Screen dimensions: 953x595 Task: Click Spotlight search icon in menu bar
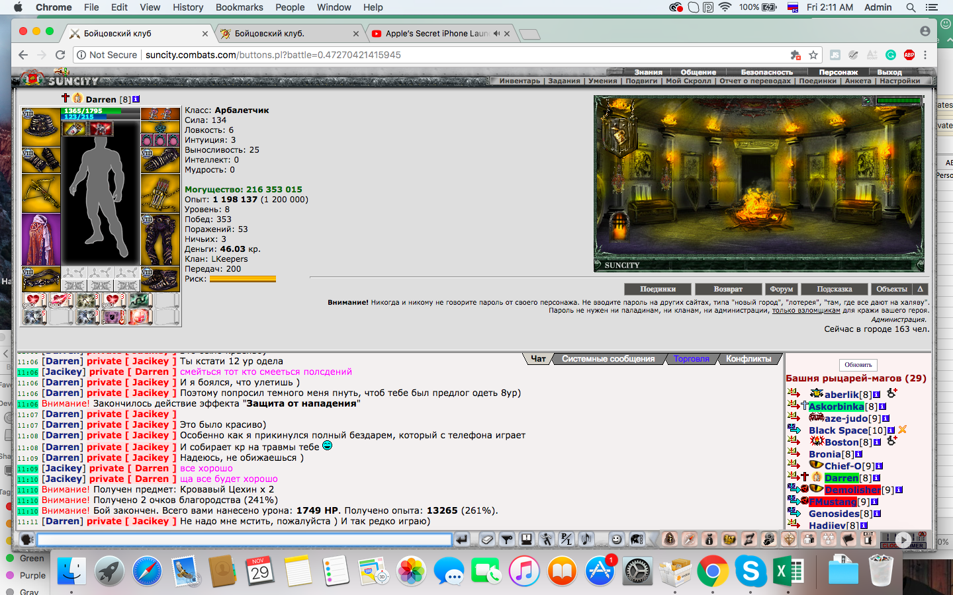tap(911, 7)
